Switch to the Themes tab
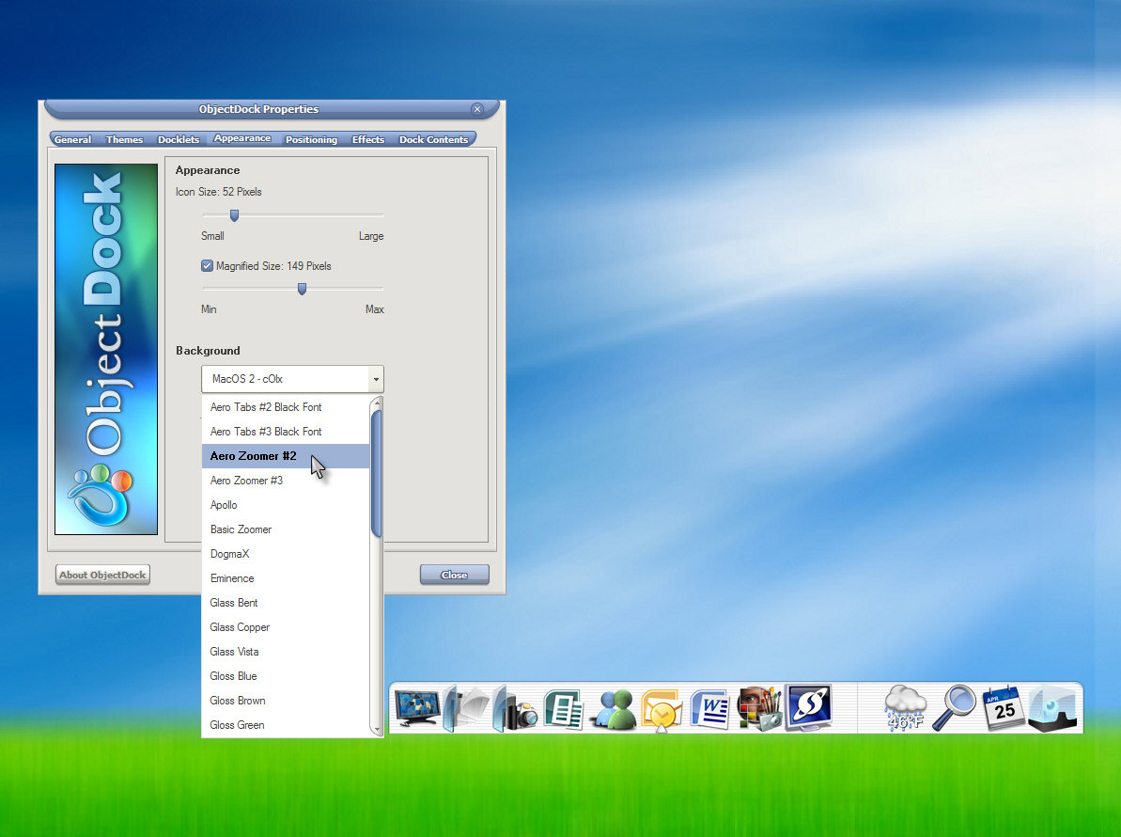This screenshot has height=837, width=1121. point(124,139)
